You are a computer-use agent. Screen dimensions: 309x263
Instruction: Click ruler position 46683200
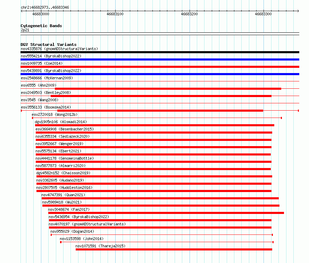tap(189, 14)
